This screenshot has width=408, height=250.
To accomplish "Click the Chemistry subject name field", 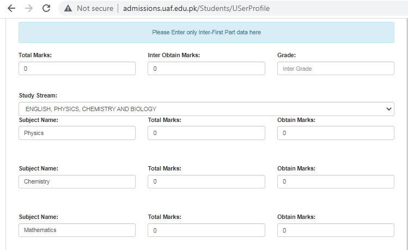I will [x=77, y=182].
